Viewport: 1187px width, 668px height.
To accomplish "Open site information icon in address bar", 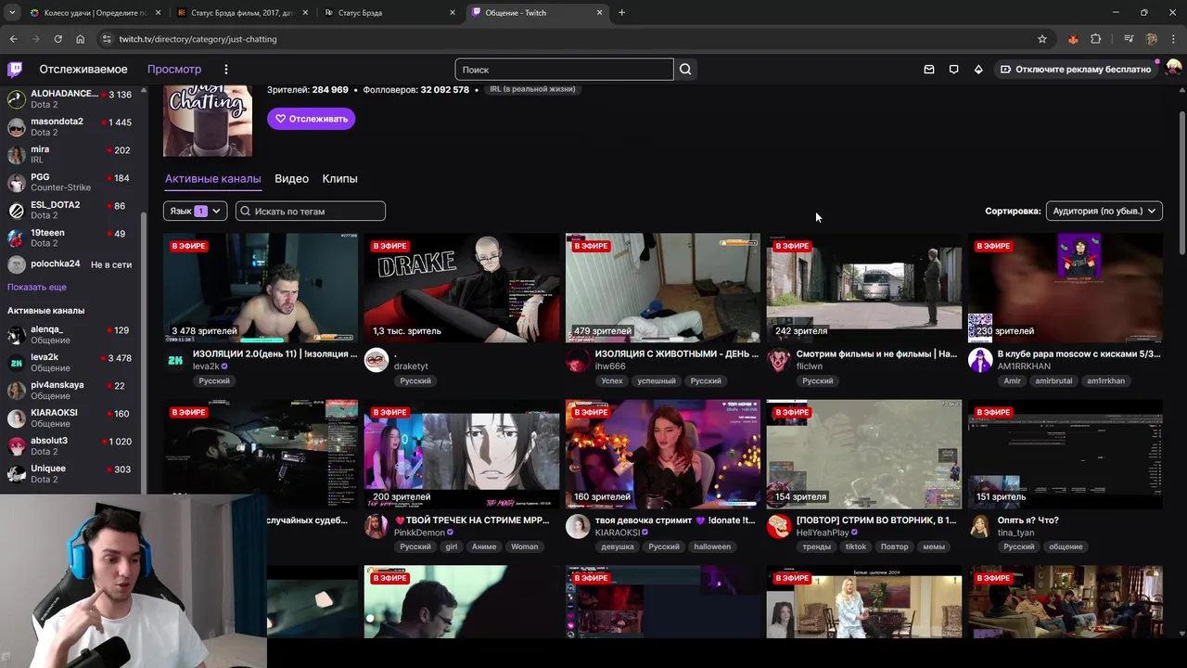I will point(107,39).
